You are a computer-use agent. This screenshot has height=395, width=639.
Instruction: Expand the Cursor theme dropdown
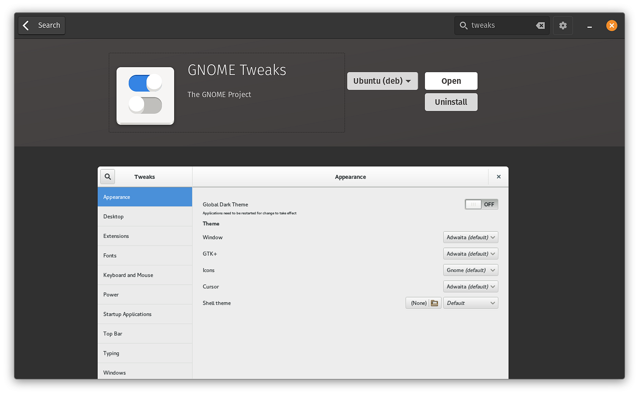(470, 287)
